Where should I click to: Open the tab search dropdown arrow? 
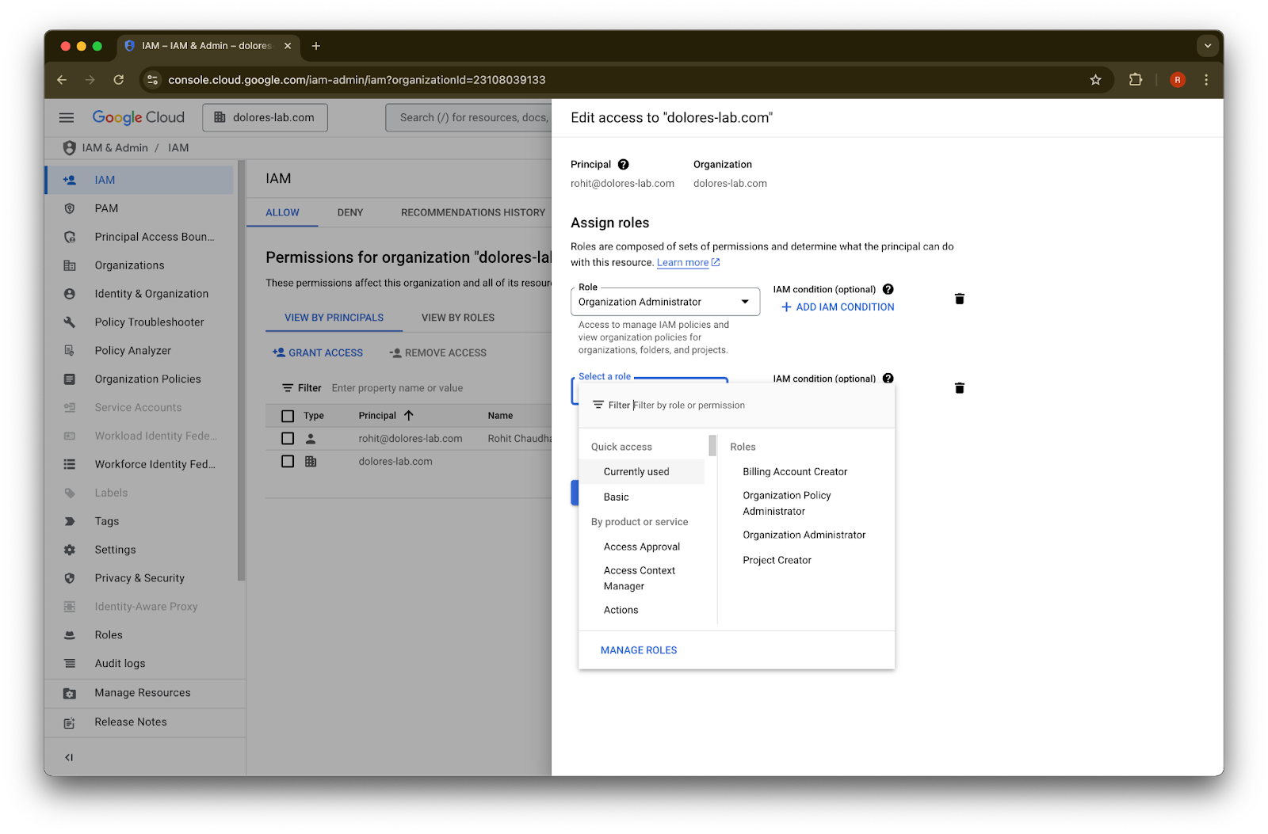coord(1208,46)
